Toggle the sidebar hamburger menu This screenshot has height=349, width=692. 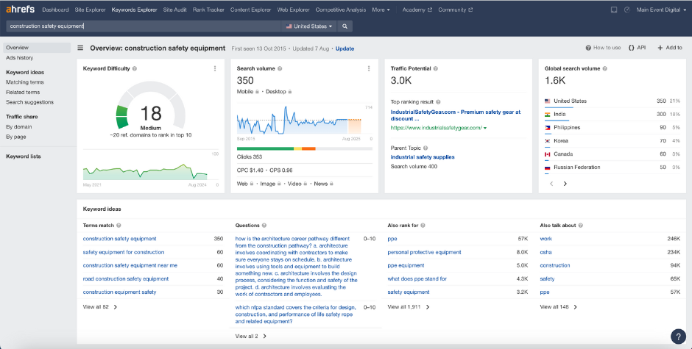tap(80, 48)
